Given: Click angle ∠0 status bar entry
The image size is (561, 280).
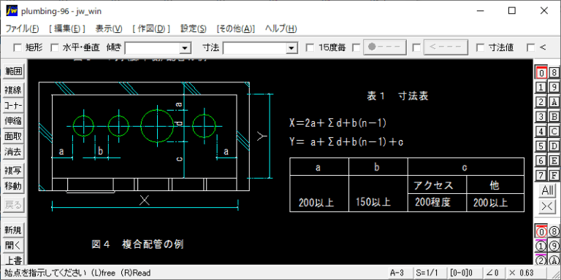Looking at the screenshot, I should pos(493,273).
